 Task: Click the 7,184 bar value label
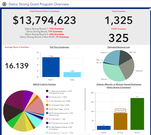click(51, 56)
